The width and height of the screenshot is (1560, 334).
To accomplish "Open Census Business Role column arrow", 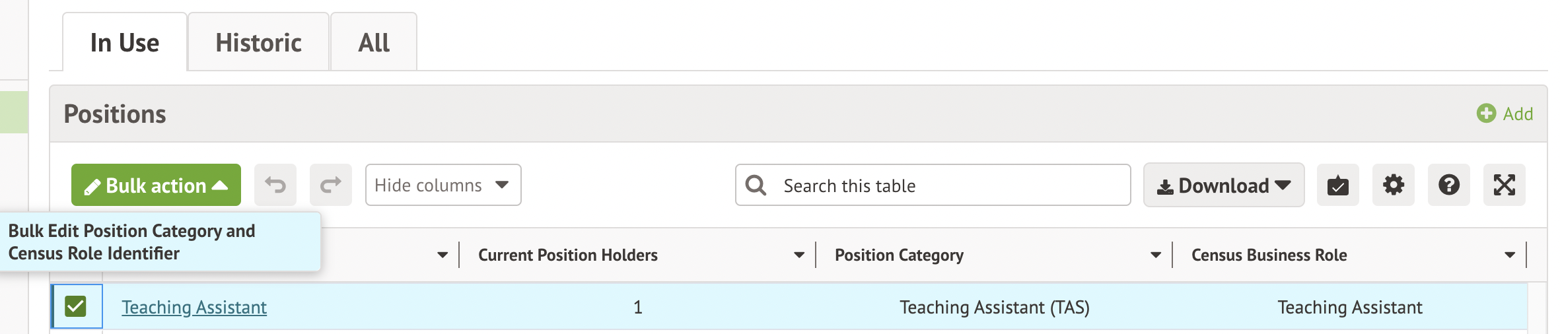I will click(1509, 255).
